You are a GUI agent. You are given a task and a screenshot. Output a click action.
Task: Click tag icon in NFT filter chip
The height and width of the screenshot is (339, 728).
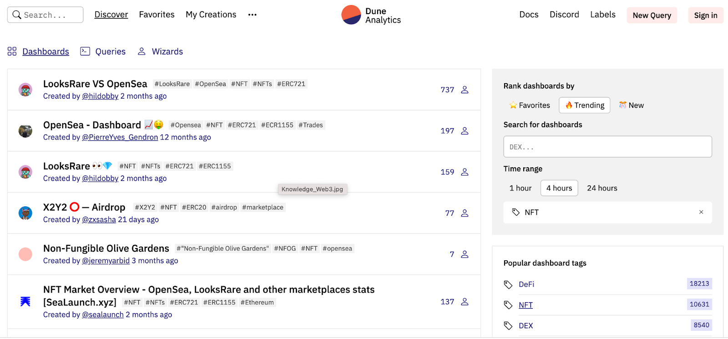(x=516, y=212)
